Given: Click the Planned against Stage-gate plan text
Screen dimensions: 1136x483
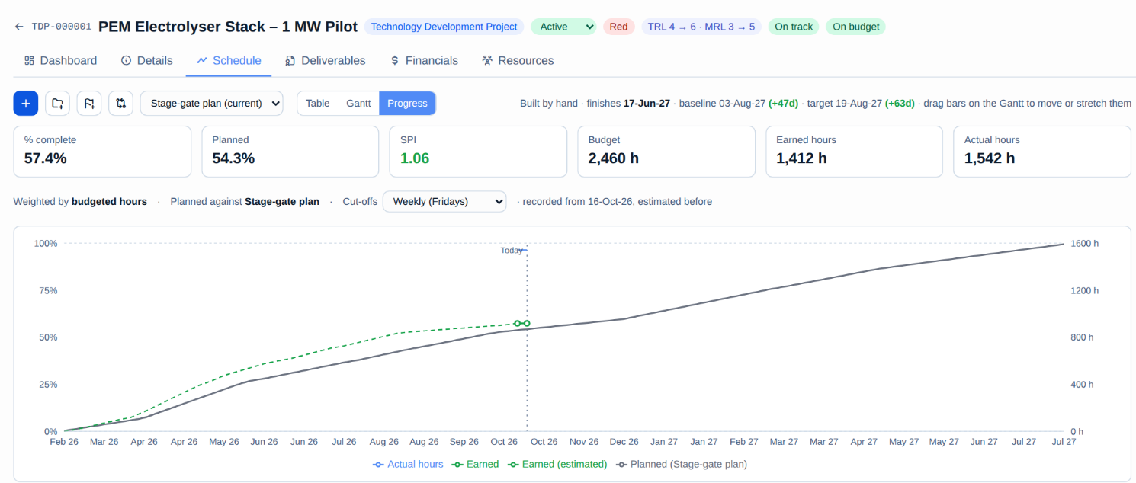Looking at the screenshot, I should tap(246, 202).
